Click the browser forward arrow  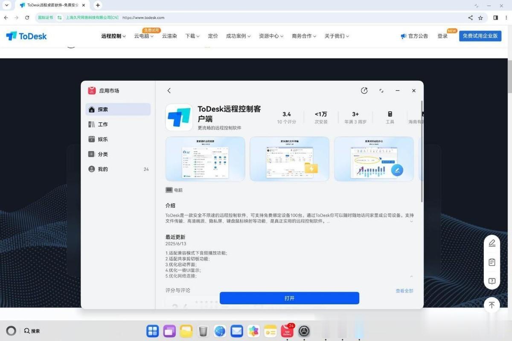[16, 17]
